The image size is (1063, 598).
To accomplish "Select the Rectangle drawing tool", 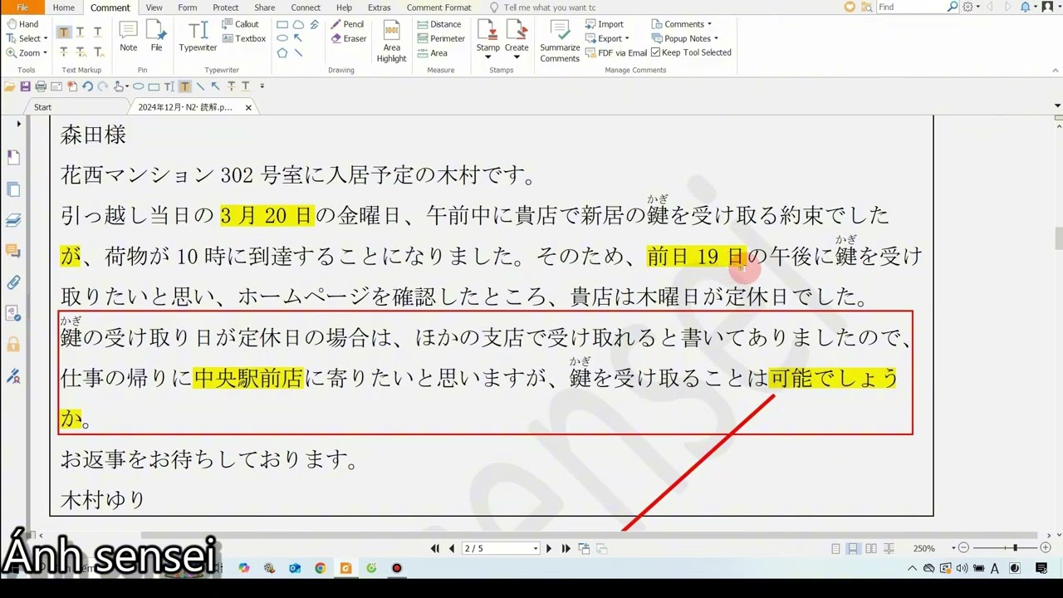I will [x=282, y=25].
